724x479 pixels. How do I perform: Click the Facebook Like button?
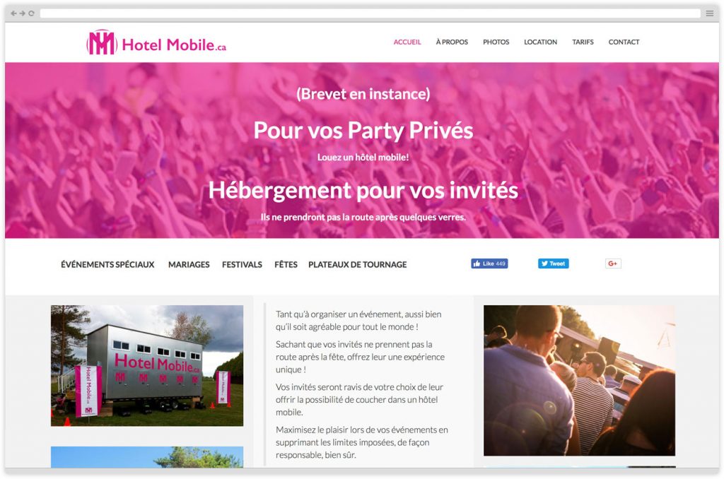pos(489,264)
